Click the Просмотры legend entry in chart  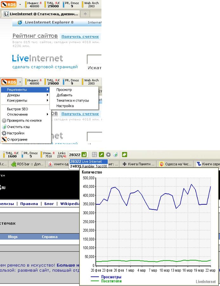point(106,277)
